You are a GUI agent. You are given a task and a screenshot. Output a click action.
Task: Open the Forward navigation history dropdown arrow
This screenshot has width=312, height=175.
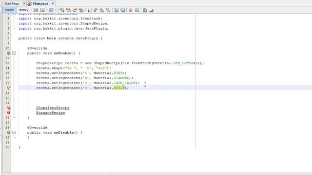coord(56,10)
